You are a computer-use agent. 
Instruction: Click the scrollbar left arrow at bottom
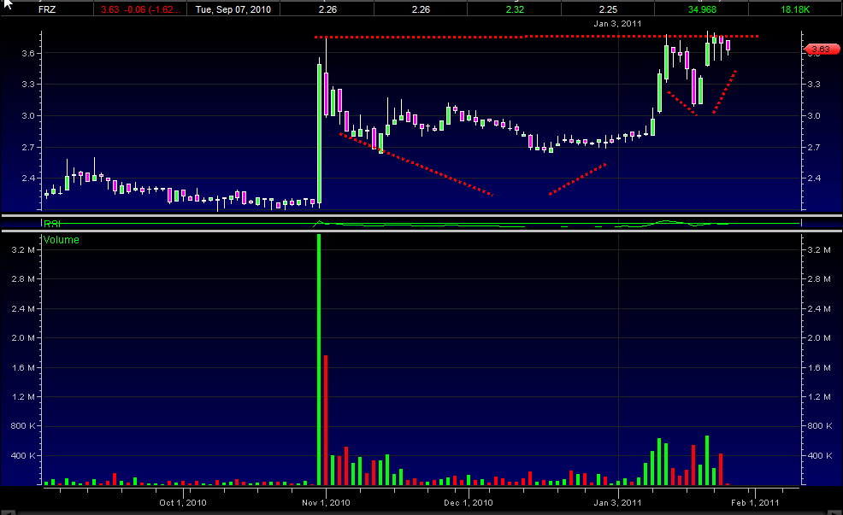(x=8, y=512)
